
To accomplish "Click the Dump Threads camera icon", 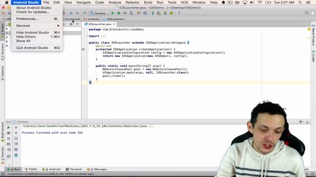I will coord(9,144).
